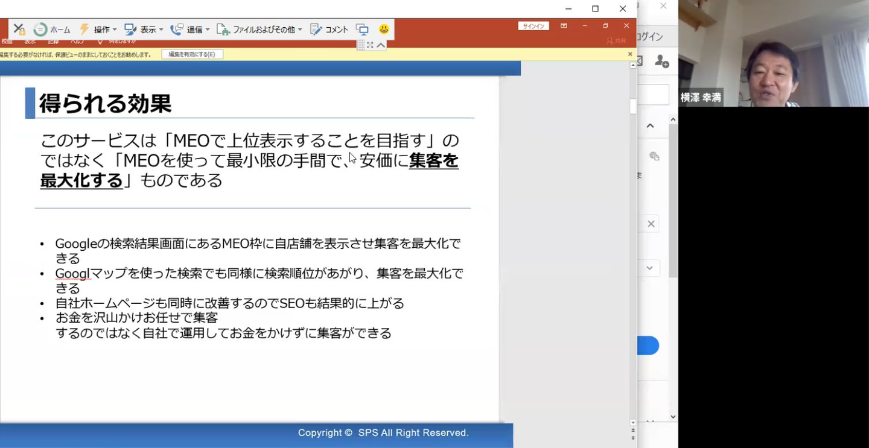
Task: Click the add contact person-plus icon
Action: coord(662,61)
